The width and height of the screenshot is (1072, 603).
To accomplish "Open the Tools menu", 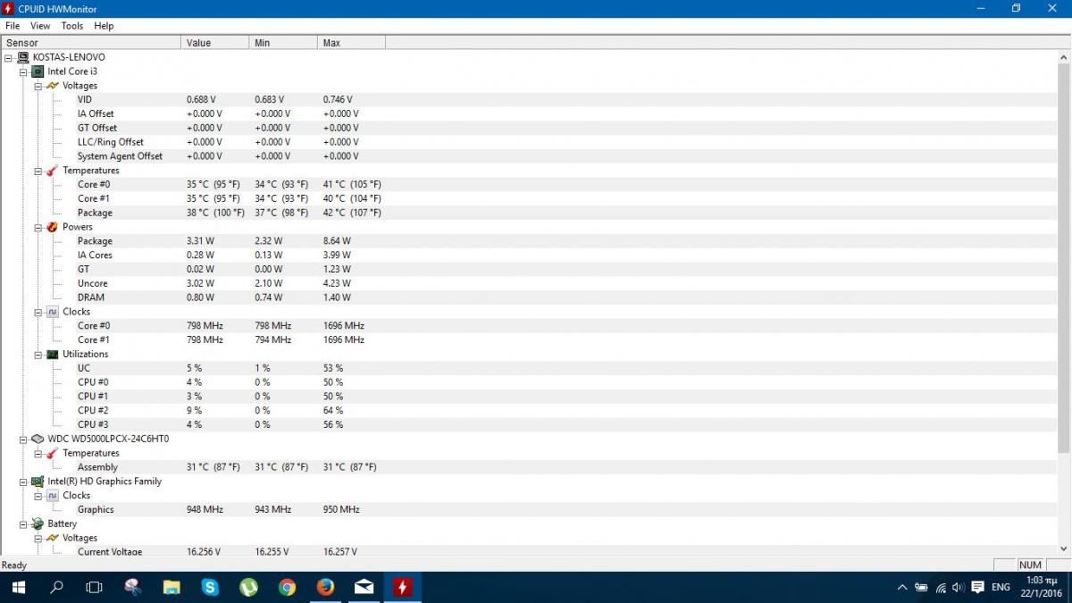I will (x=72, y=26).
